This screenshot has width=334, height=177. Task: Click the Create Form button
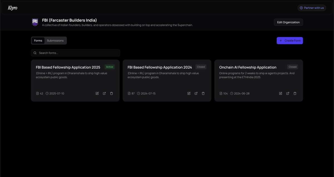tap(290, 41)
